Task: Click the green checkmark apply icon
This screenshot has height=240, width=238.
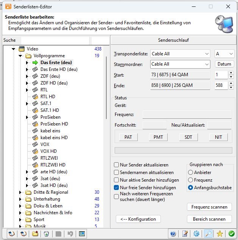Action: point(232,234)
